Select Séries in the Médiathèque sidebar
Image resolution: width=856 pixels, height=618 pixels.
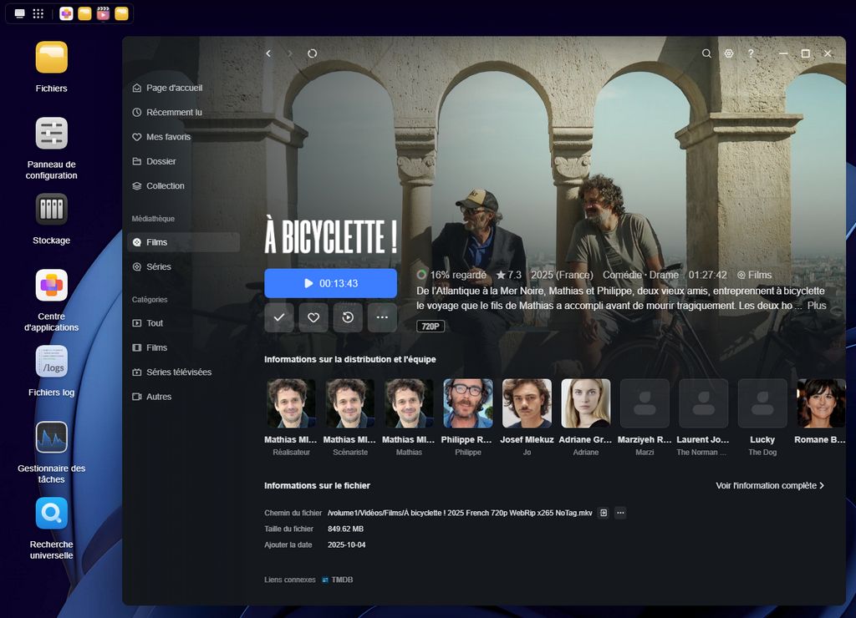[158, 266]
